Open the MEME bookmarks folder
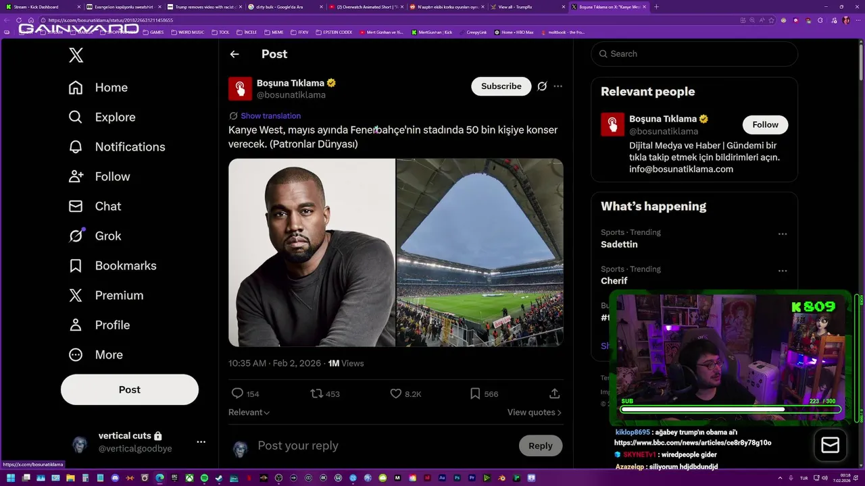865x486 pixels. [x=274, y=32]
